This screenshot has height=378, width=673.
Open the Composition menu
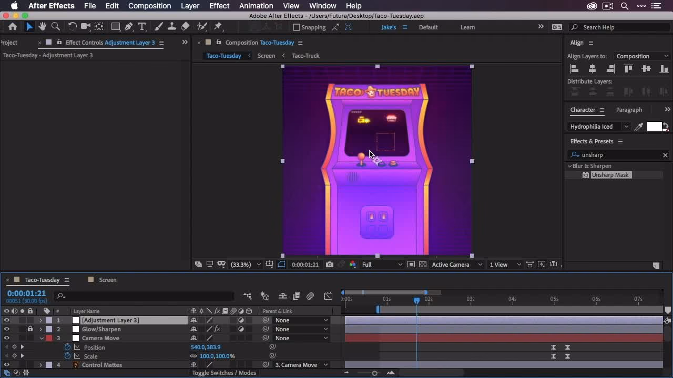pos(149,6)
